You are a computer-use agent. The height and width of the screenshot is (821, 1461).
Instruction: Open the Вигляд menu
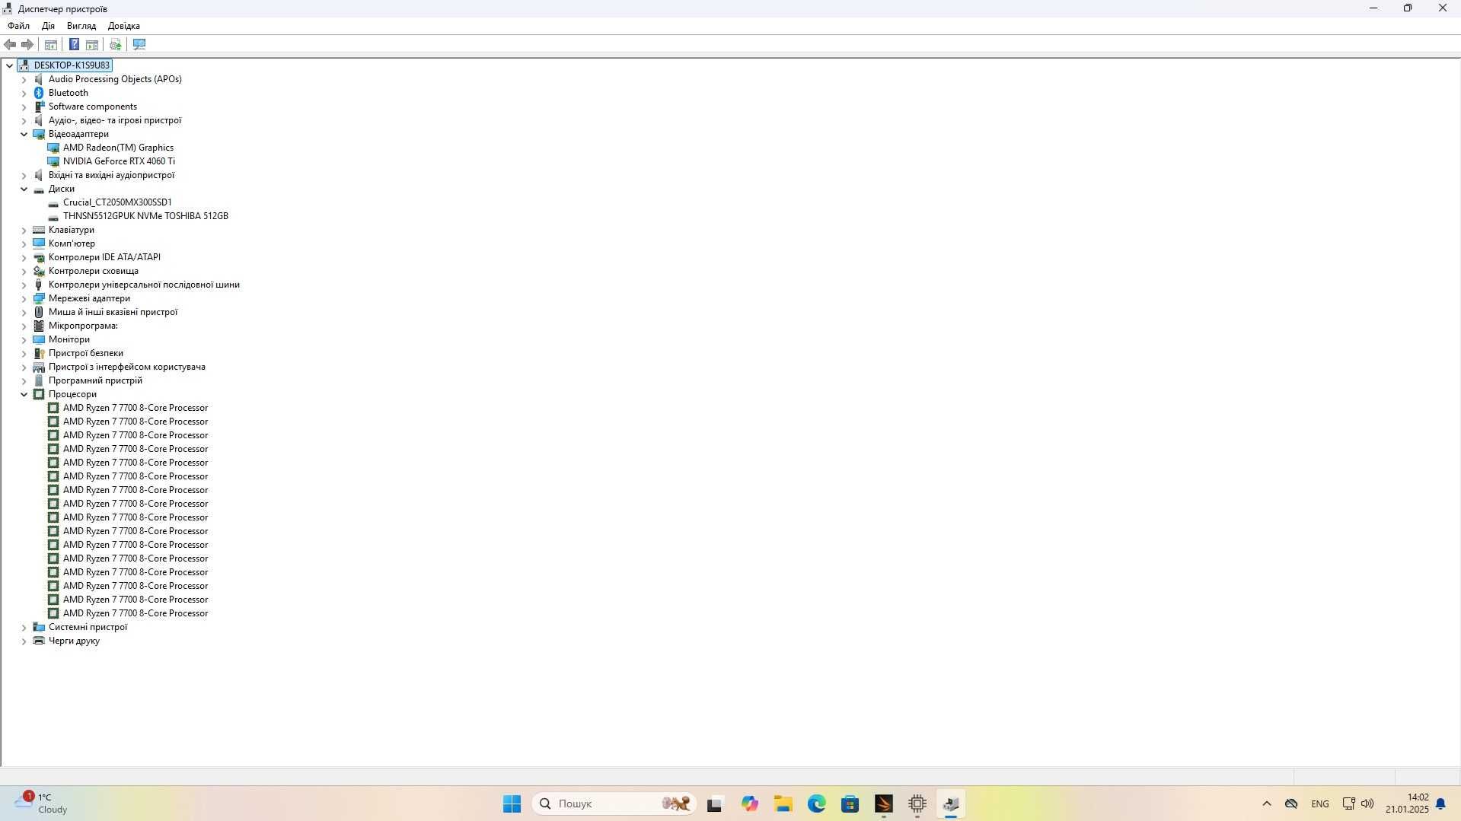tap(81, 26)
